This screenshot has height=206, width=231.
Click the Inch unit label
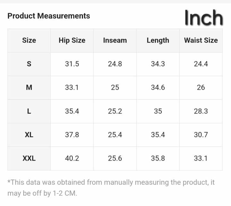click(203, 18)
